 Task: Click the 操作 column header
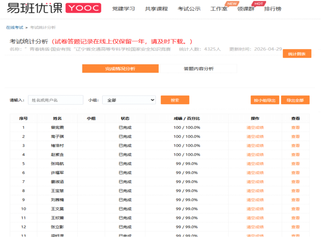pyautogui.click(x=255, y=118)
